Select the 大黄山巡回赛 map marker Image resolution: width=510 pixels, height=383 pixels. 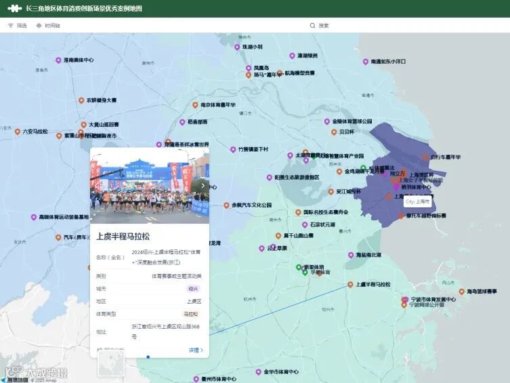[x=83, y=125]
